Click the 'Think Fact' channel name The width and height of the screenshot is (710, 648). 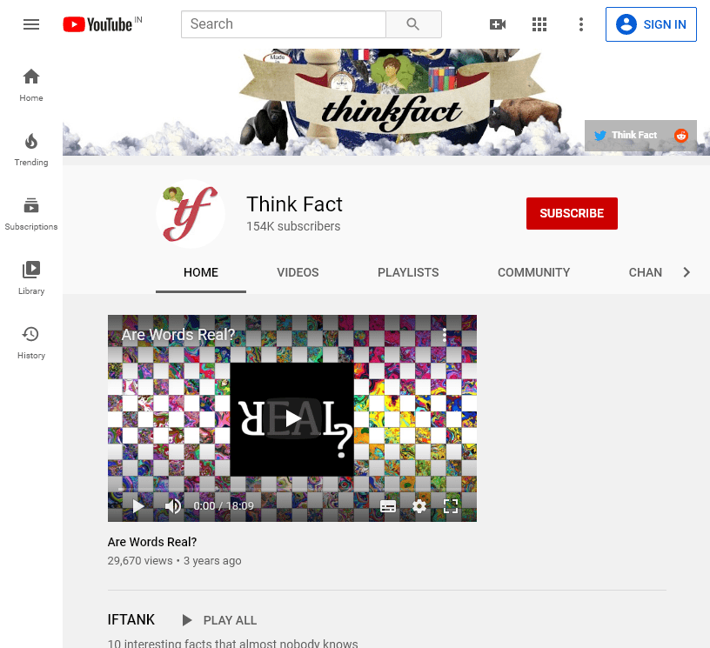tap(294, 204)
